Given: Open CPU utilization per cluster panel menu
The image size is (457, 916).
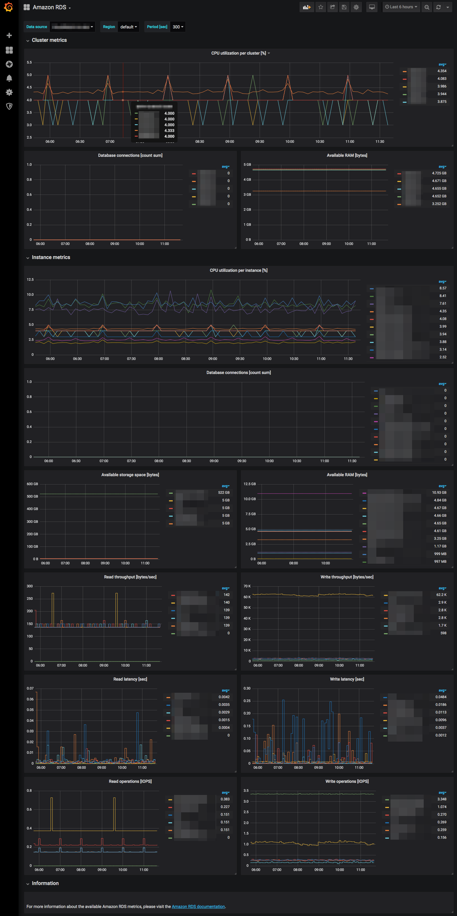Looking at the screenshot, I should point(240,53).
